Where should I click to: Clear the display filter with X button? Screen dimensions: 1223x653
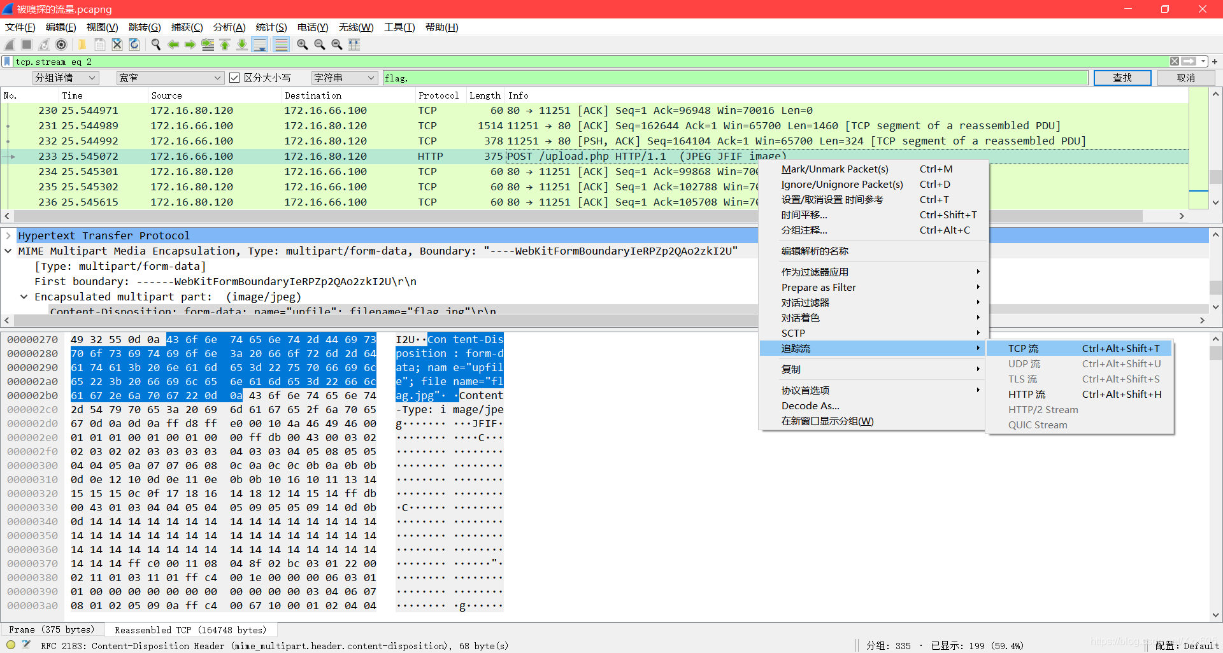[1175, 62]
